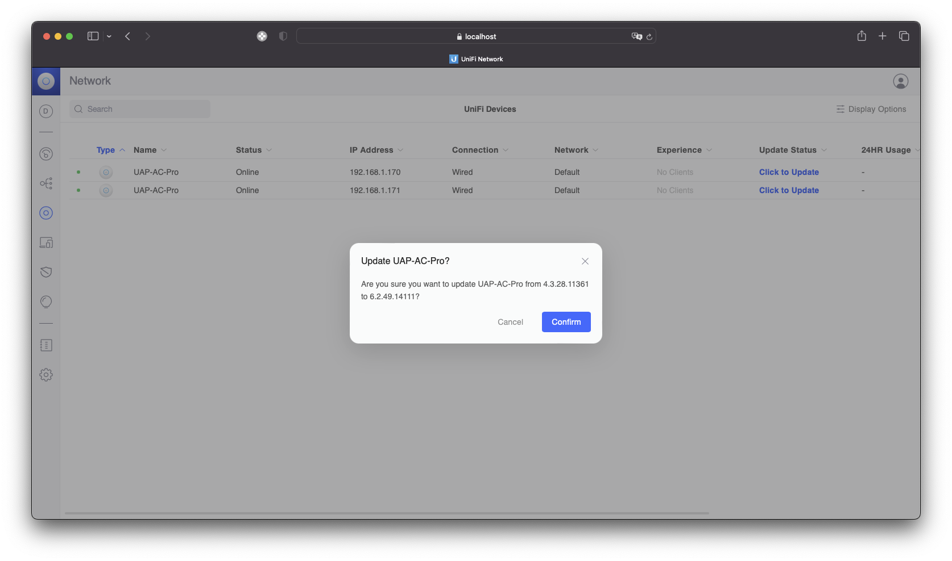The height and width of the screenshot is (561, 952).
Task: Open the Insights lightbulb icon
Action: coord(46,302)
